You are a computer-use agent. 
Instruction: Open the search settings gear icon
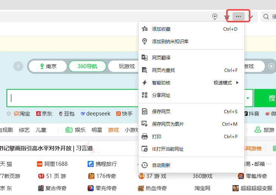point(9,114)
